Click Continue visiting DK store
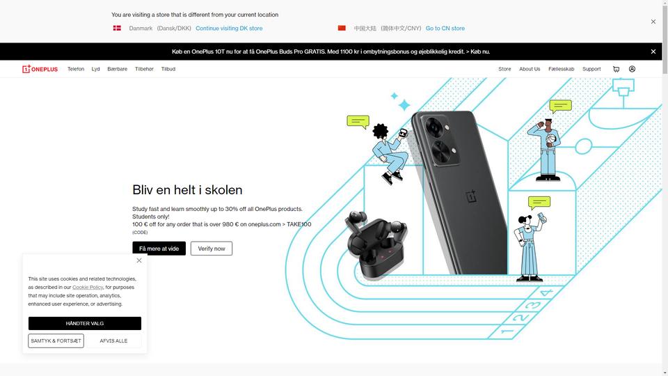 [229, 28]
